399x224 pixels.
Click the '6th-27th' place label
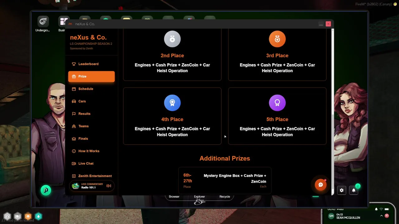pos(188,178)
